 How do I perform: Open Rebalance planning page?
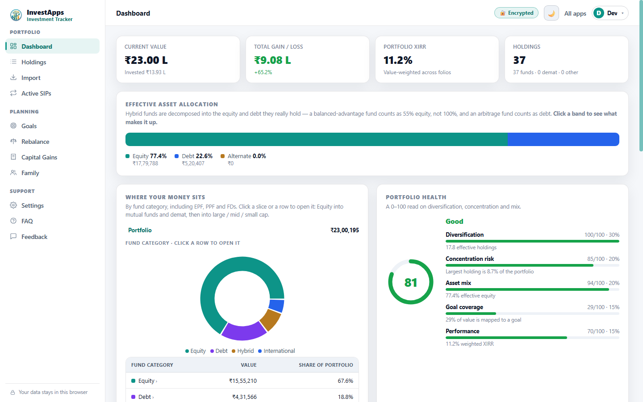52,141
